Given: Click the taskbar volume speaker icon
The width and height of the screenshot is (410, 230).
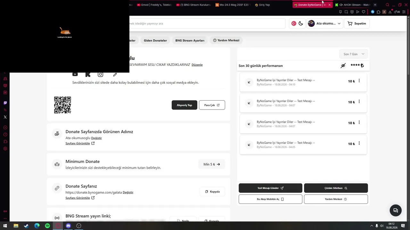Looking at the screenshot, I should pos(382,226).
